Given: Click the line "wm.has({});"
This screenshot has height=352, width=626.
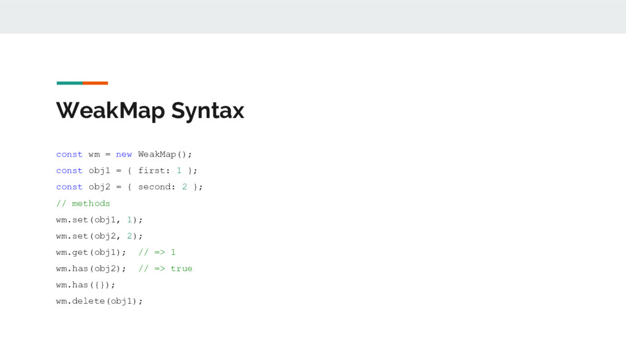Looking at the screenshot, I should [86, 285].
